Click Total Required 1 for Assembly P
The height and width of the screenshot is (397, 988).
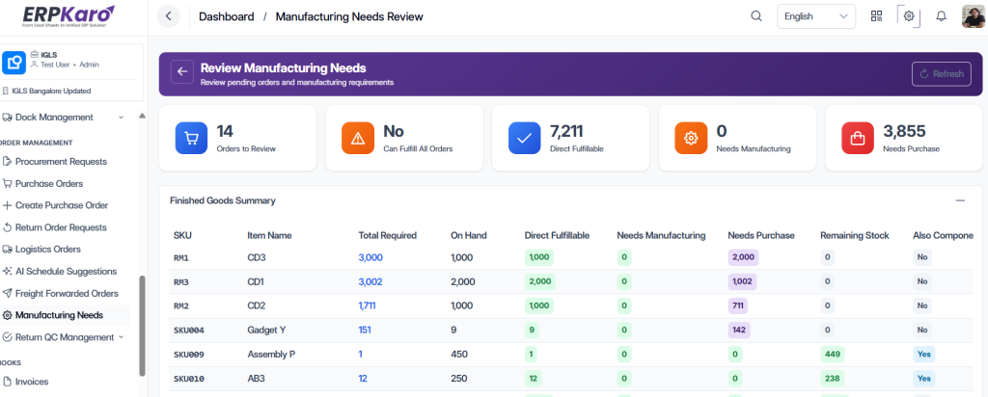(361, 355)
